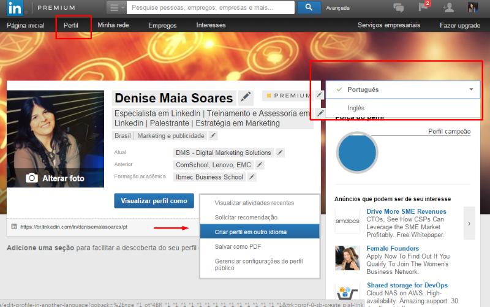Click the name Denise Maia Soares
This screenshot has width=490, height=307.
174,98
